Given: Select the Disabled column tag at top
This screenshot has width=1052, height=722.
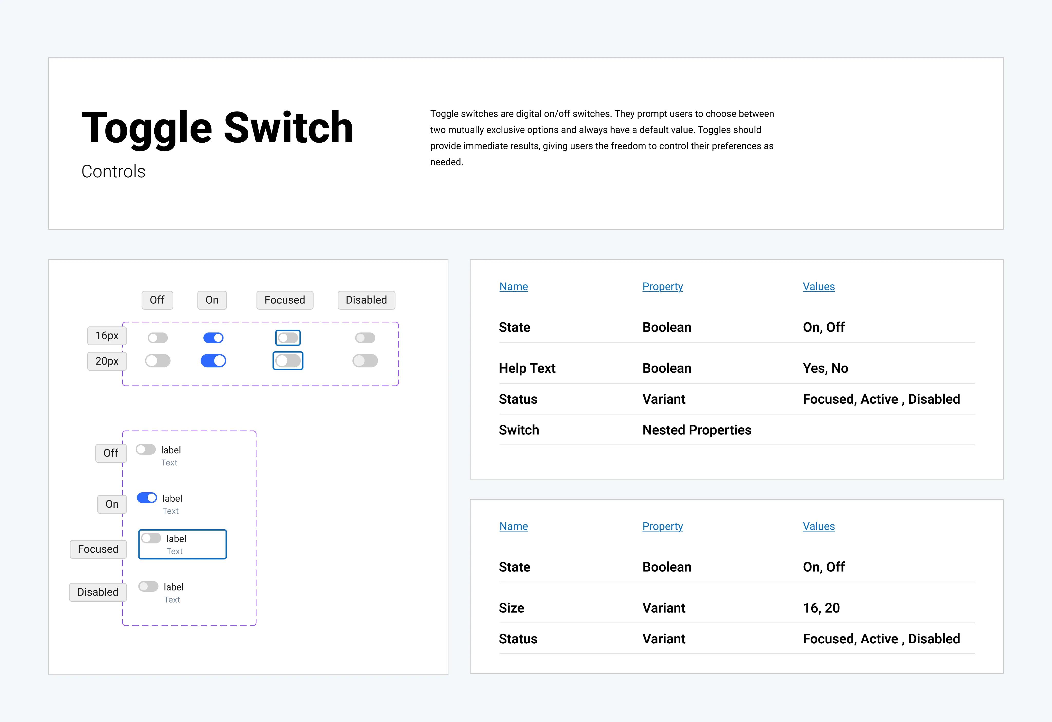Looking at the screenshot, I should click(x=366, y=300).
